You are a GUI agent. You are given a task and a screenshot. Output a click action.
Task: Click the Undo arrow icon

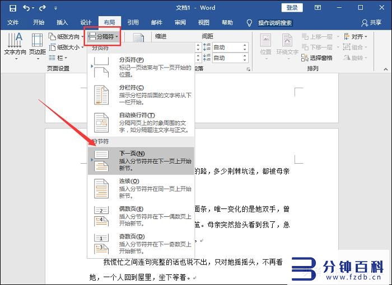tap(26, 8)
